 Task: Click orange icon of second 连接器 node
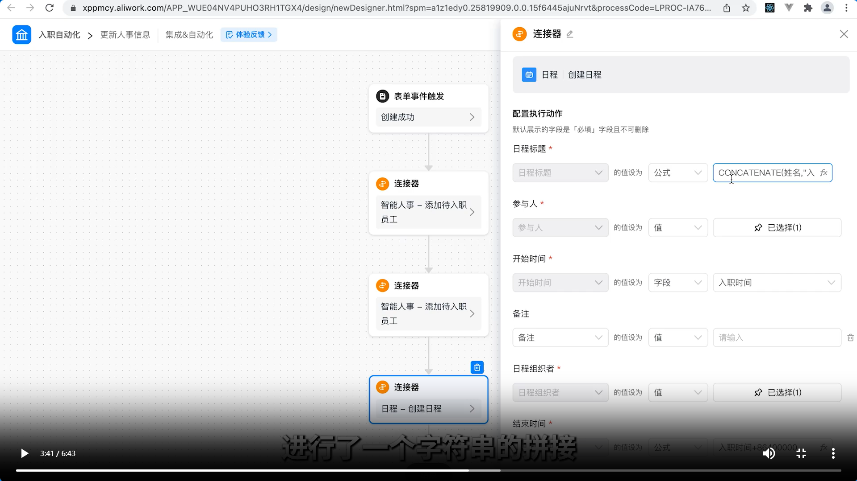tap(382, 285)
